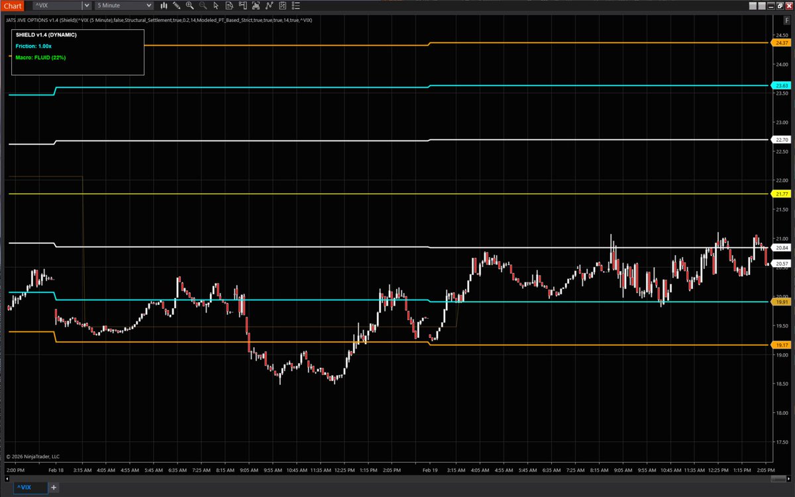
Task: Click the 20.57 current price marker
Action: 780,263
